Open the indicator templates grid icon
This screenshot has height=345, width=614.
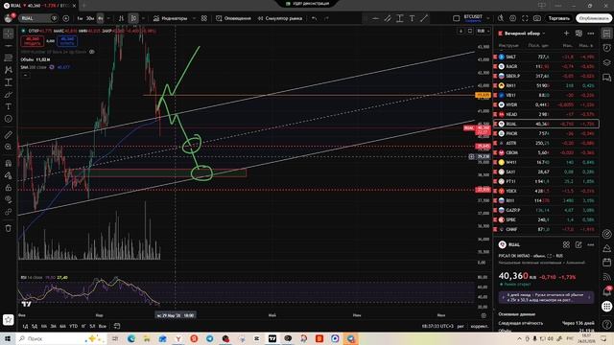(204, 18)
